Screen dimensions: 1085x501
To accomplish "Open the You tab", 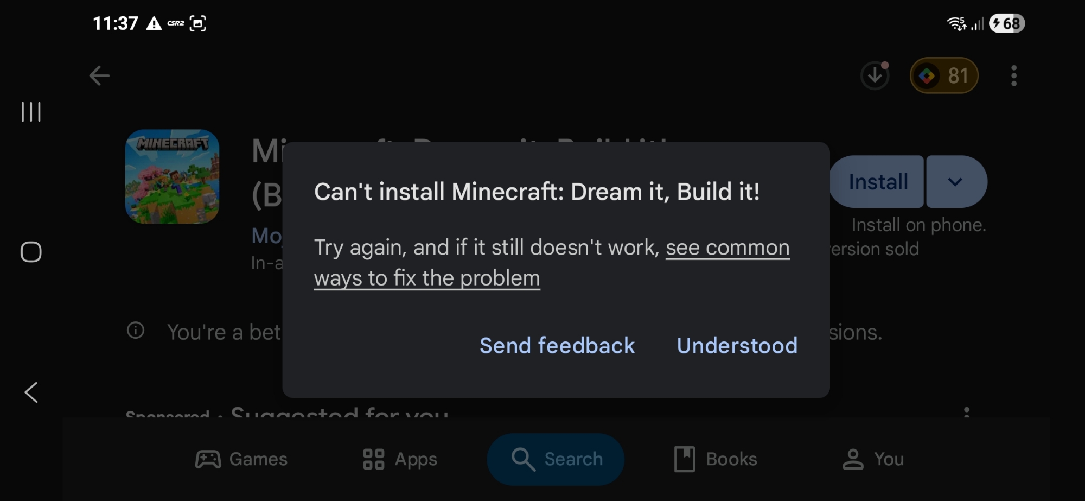I will [x=873, y=459].
